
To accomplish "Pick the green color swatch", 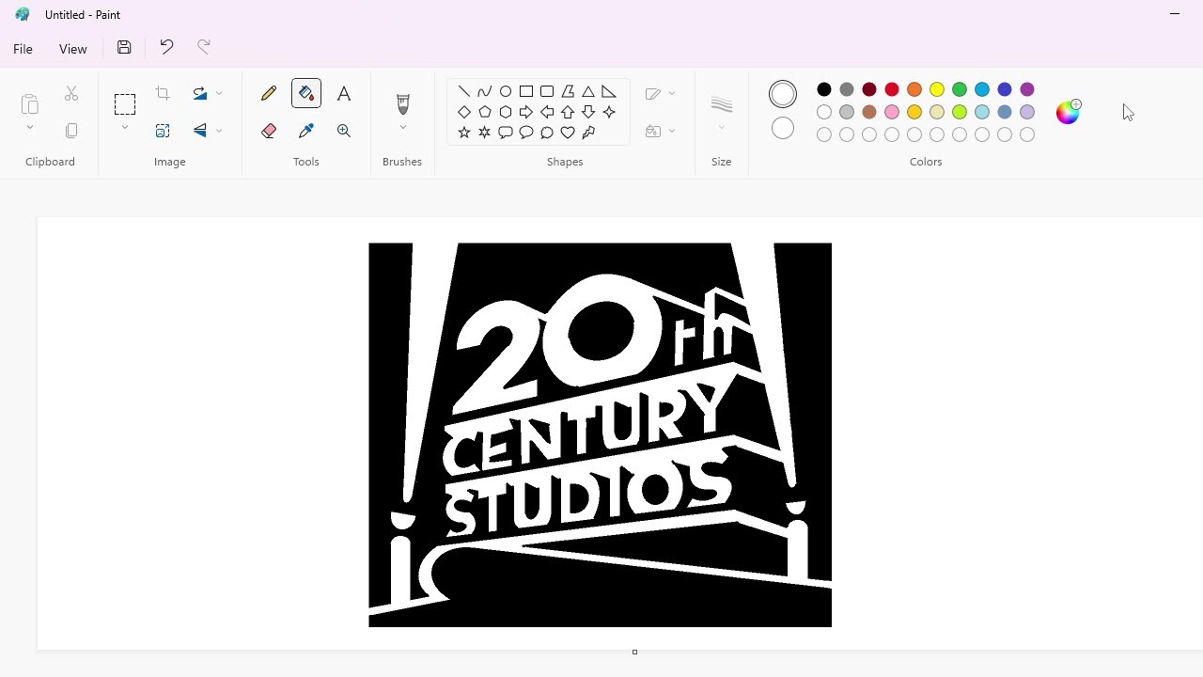I will coord(960,89).
